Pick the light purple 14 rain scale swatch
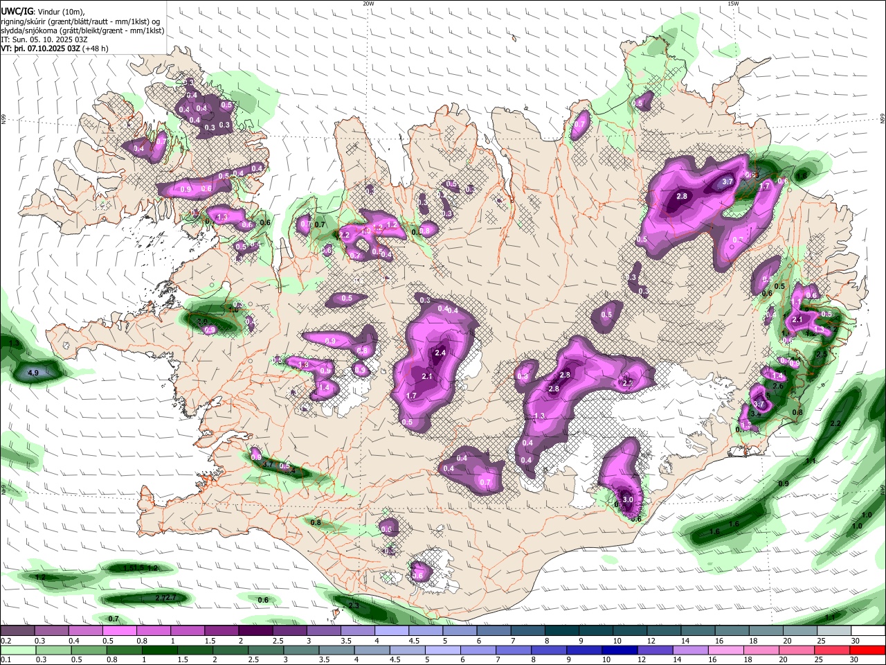The height and width of the screenshot is (665, 886). (690, 650)
